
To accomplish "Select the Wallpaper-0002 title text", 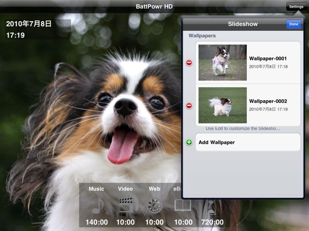I will (268, 101).
